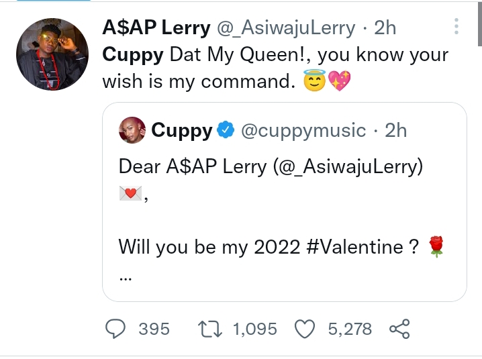482x359 pixels.
Task: Click the 2h timestamp of main tweet
Action: 385,28
